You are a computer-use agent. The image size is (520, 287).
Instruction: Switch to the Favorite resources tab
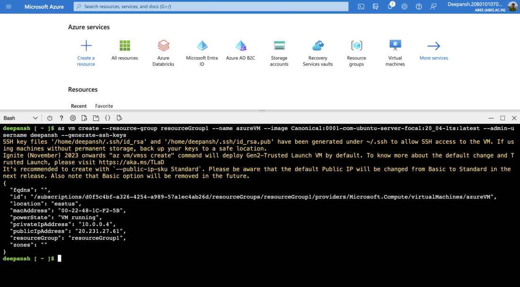point(104,106)
